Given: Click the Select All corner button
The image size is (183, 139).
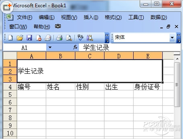Looking at the screenshot, I should 10,56.
